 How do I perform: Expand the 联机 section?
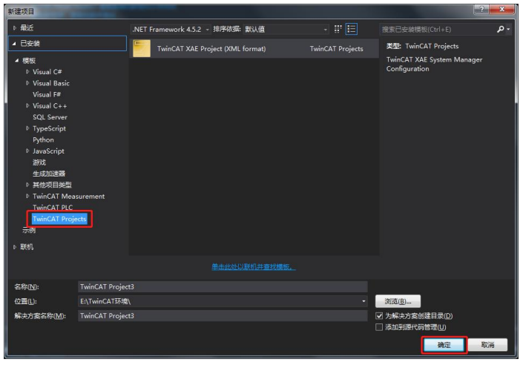[x=15, y=247]
